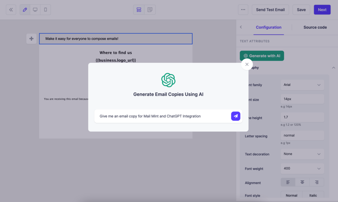Select the pencil edit mode icon
Image resolution: width=338 pixels, height=202 pixels.
[x=25, y=10]
